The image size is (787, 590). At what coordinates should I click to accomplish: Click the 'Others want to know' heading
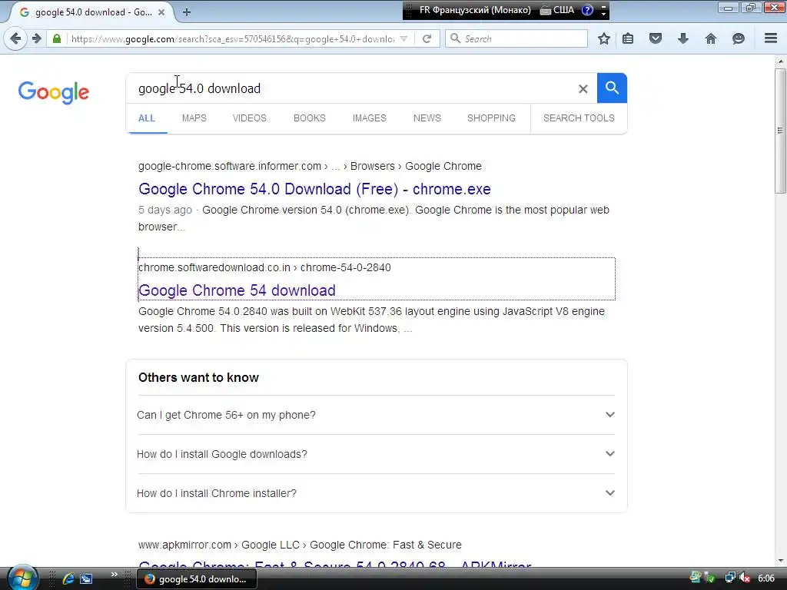tap(198, 378)
